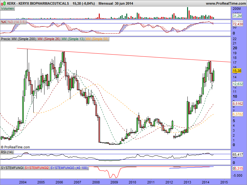Click the RSI (14) indicator label
Image resolution: width=247 pixels, height=185 pixels.
(x=7, y=152)
